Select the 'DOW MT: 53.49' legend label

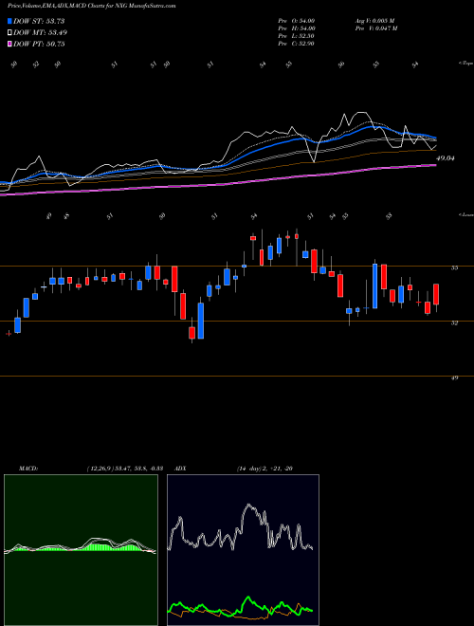41,33
